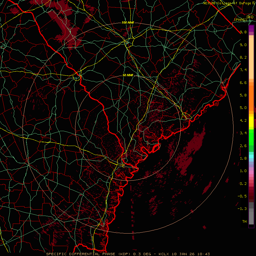Click the 7.4 value on the color scale
The image size is (256, 256).
[243, 70]
